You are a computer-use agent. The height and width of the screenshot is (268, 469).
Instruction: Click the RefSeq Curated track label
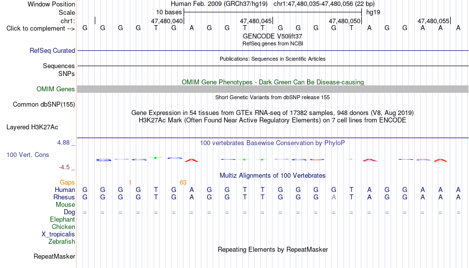point(52,50)
